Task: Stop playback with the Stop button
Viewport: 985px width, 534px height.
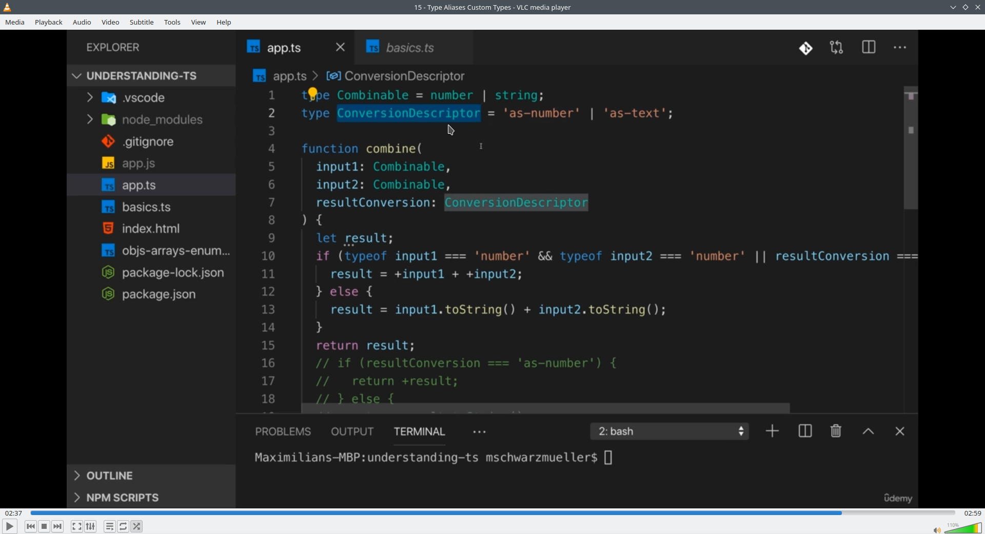Action: click(44, 526)
